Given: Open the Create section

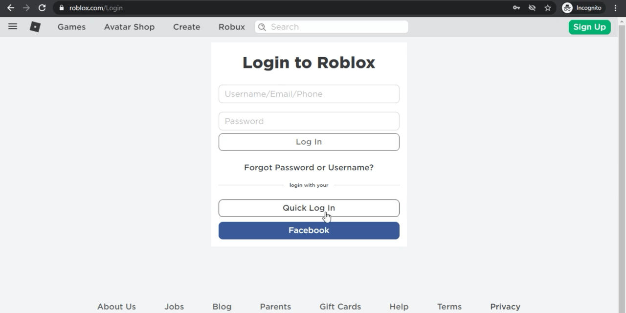Looking at the screenshot, I should [186, 27].
